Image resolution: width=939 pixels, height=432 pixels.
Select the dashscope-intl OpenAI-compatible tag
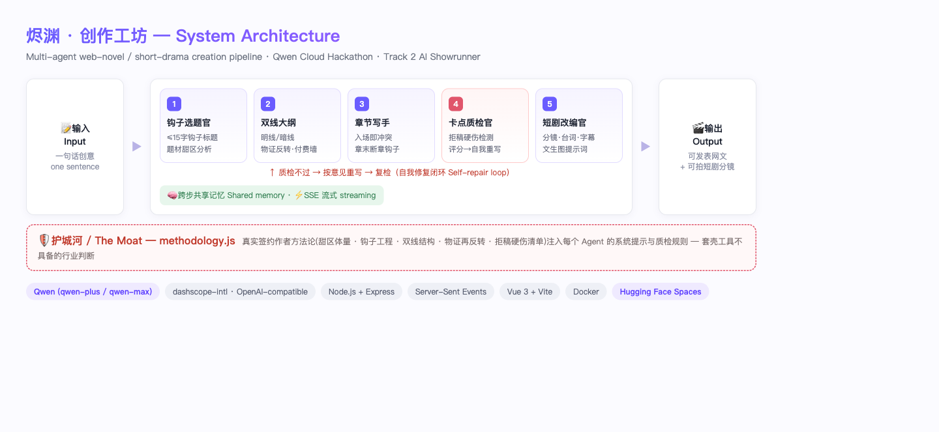(x=240, y=292)
